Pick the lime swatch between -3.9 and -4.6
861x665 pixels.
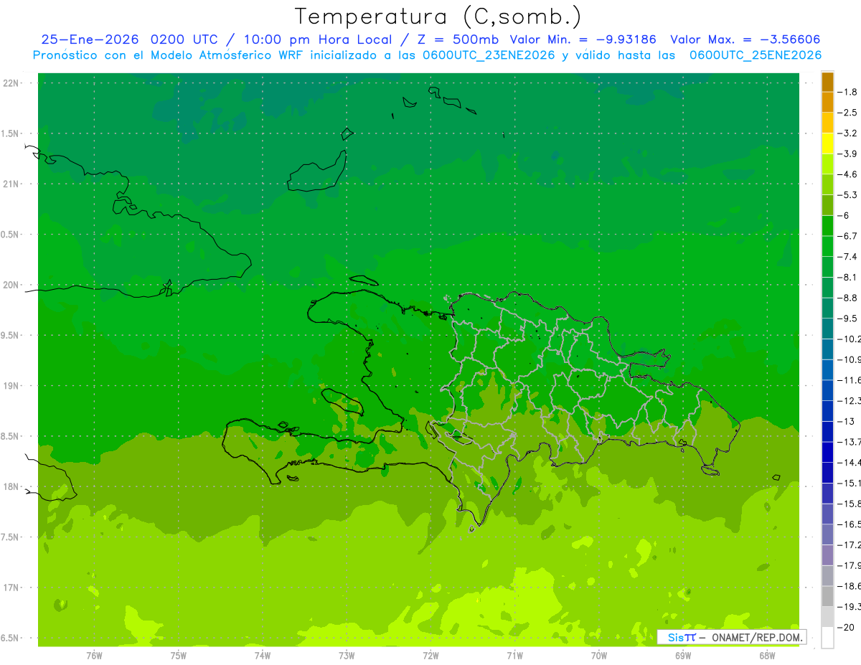pyautogui.click(x=827, y=164)
